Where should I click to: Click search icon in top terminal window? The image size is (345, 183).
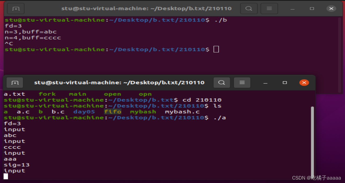(x=249, y=9)
